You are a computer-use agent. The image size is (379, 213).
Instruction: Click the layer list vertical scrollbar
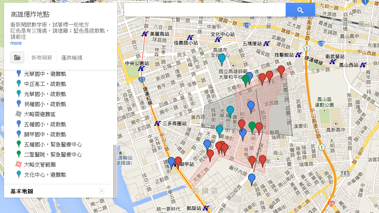pyautogui.click(x=115, y=171)
